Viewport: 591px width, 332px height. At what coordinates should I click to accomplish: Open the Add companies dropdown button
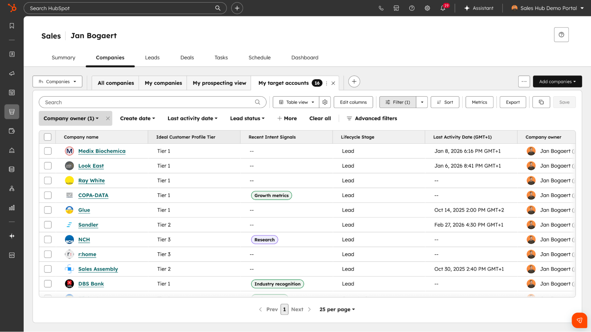557,82
